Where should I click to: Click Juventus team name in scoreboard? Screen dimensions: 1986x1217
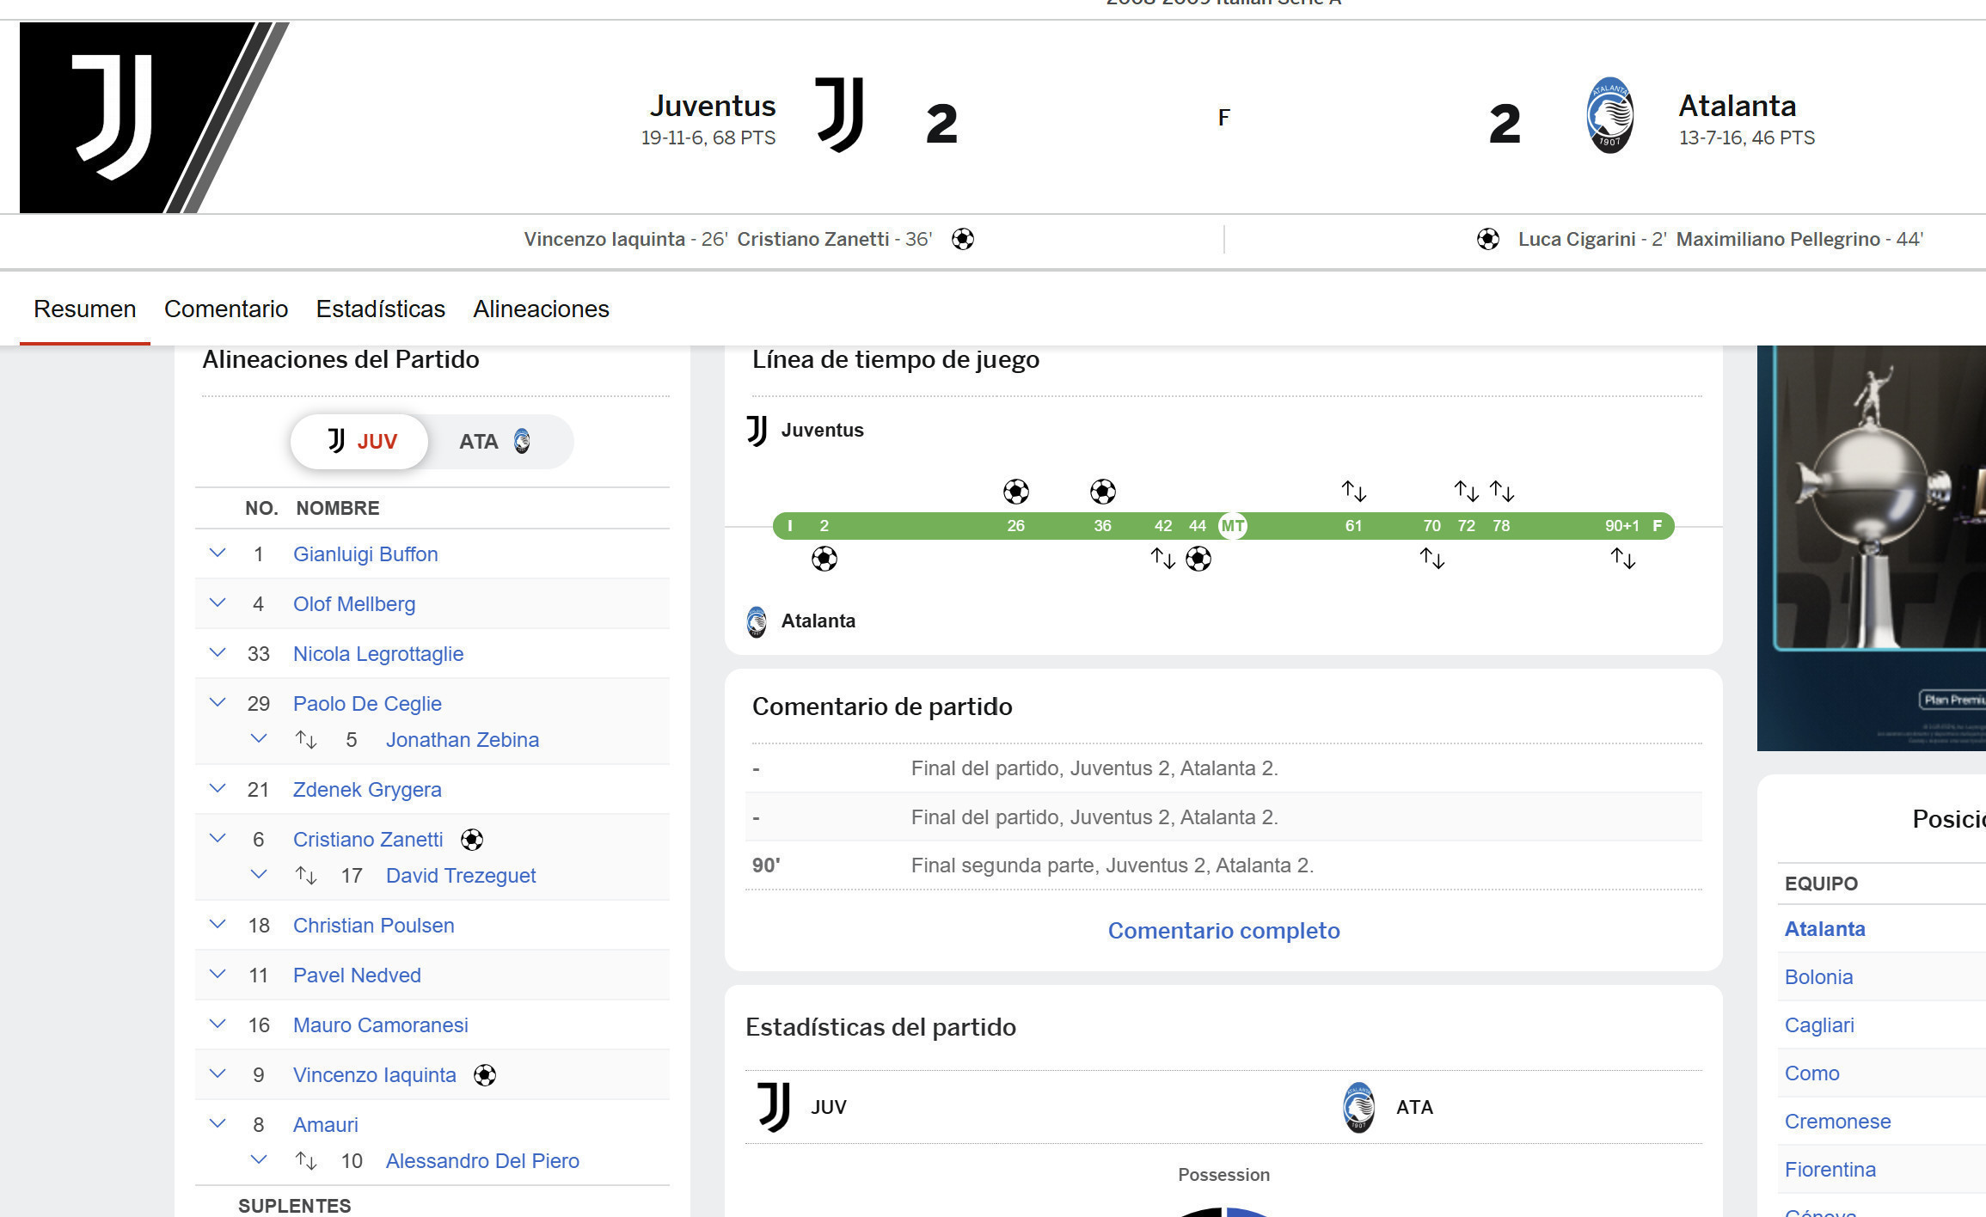coord(713,106)
